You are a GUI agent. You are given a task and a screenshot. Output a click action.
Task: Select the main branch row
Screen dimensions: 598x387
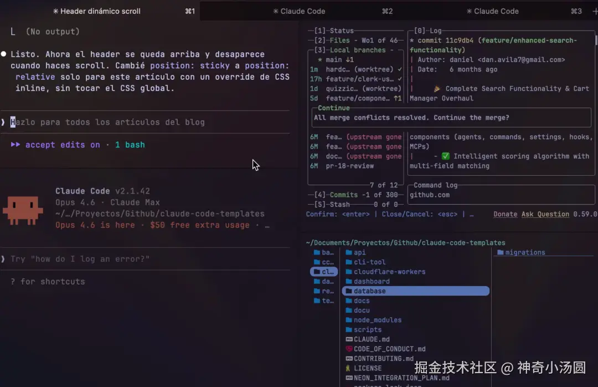(x=355, y=59)
